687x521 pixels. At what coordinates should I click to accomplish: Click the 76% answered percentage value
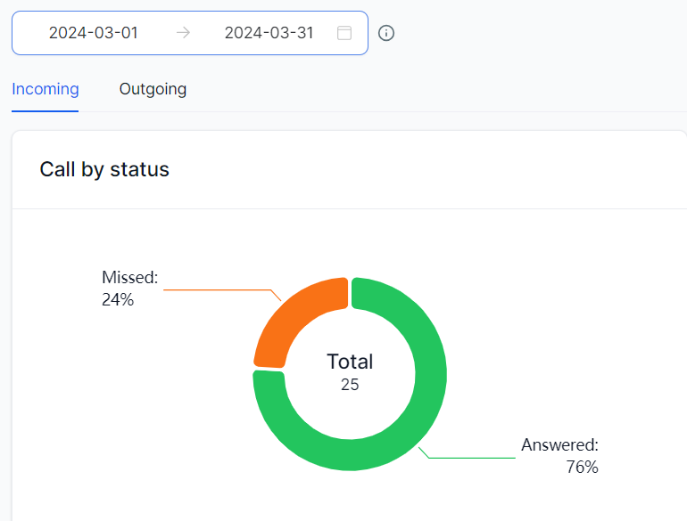(x=582, y=467)
